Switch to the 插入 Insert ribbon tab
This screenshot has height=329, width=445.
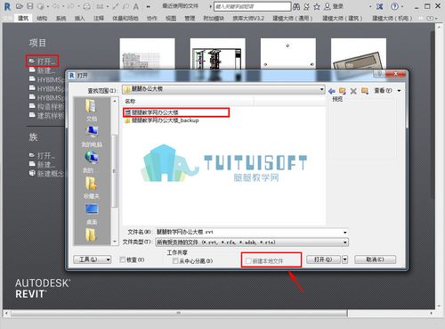[79, 19]
